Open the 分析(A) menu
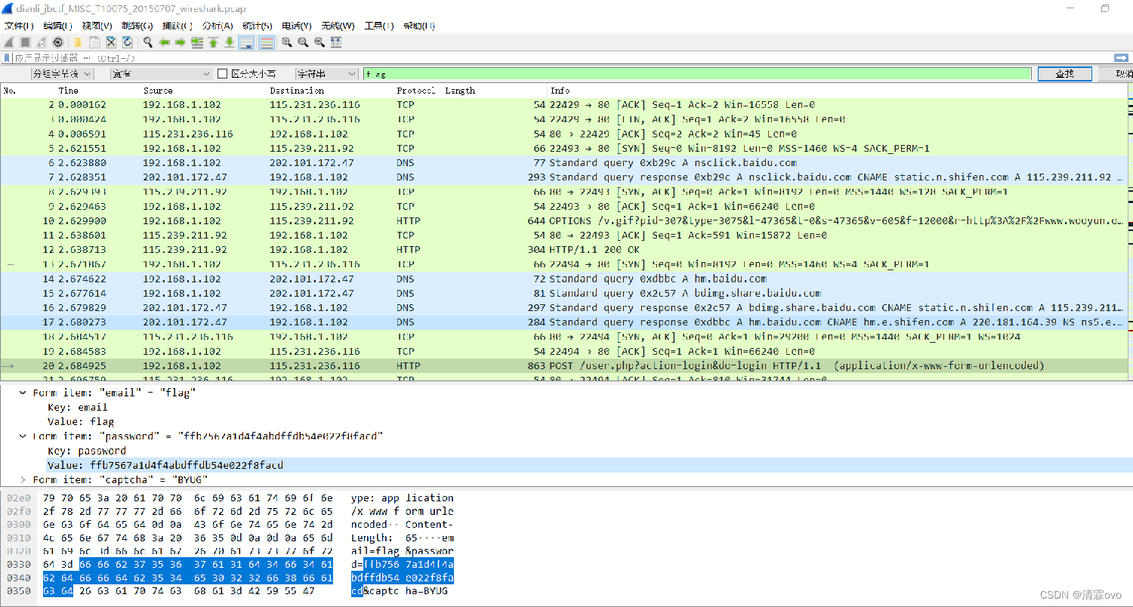This screenshot has width=1133, height=607. coord(218,26)
